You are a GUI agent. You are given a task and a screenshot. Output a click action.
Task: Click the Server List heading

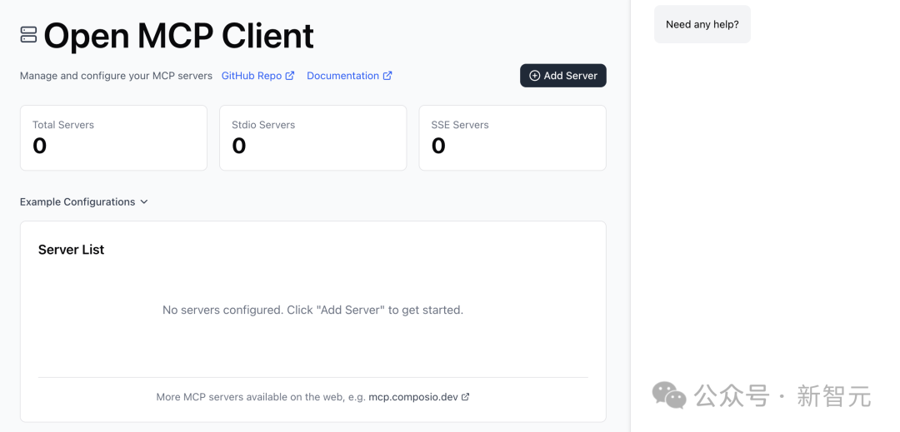point(72,250)
